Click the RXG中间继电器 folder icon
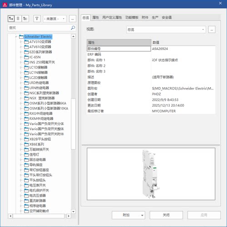 26,113
